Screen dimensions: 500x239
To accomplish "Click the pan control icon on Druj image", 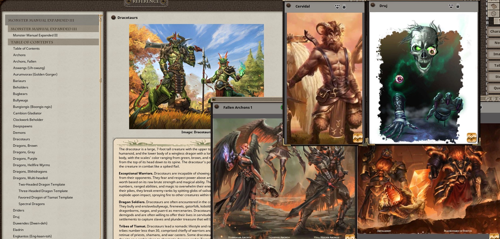I will click(472, 138).
